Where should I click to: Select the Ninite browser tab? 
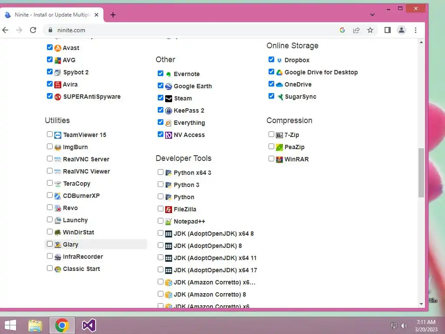52,15
